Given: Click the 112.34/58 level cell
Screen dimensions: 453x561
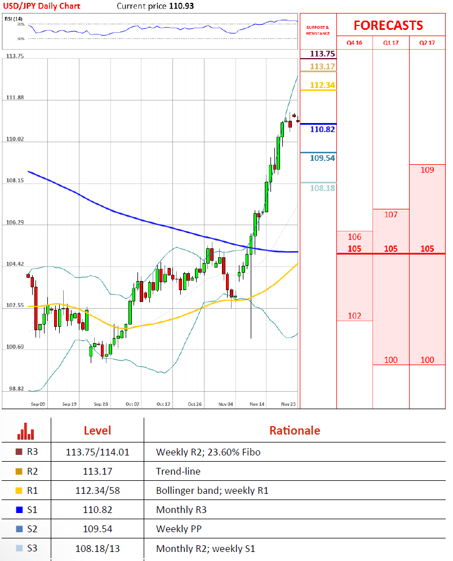Looking at the screenshot, I should click(97, 490).
